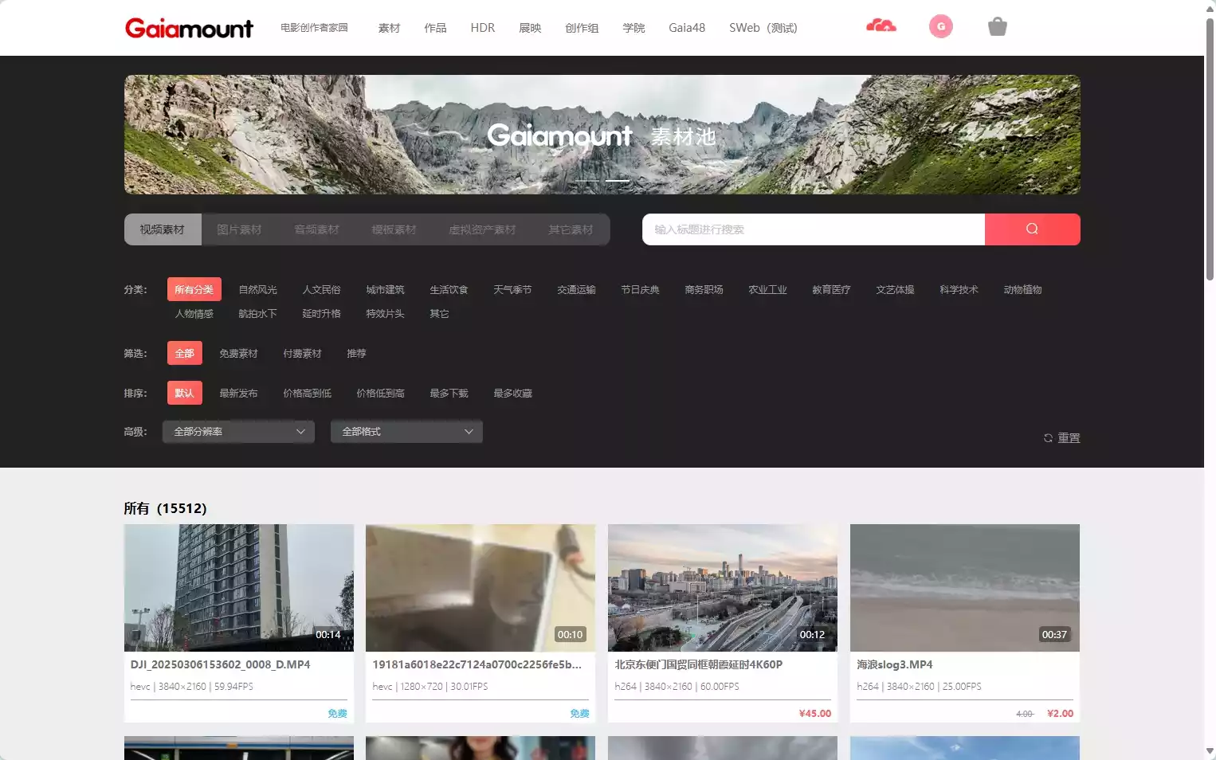Open the 作品 navigation item

[435, 28]
